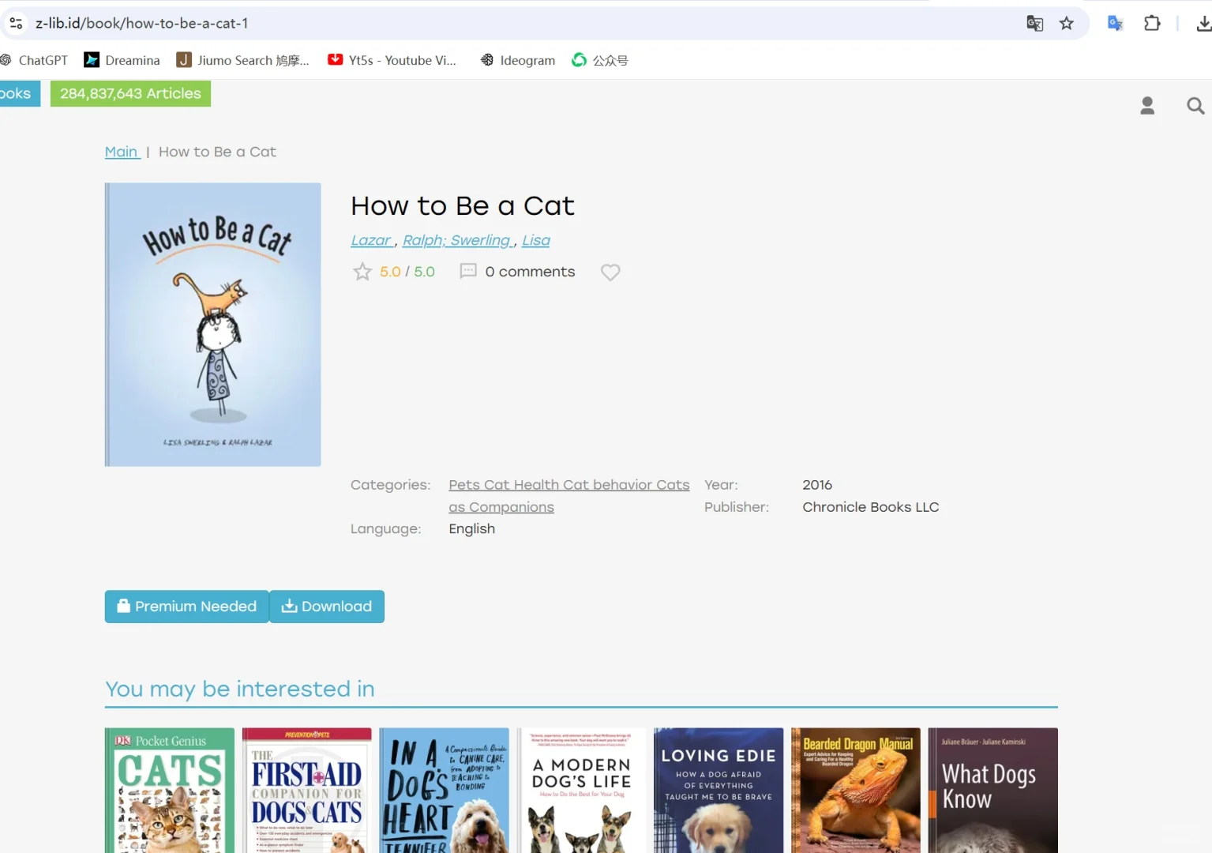The image size is (1212, 853).
Task: Open the Jiumo Search bookmark
Action: 242,60
